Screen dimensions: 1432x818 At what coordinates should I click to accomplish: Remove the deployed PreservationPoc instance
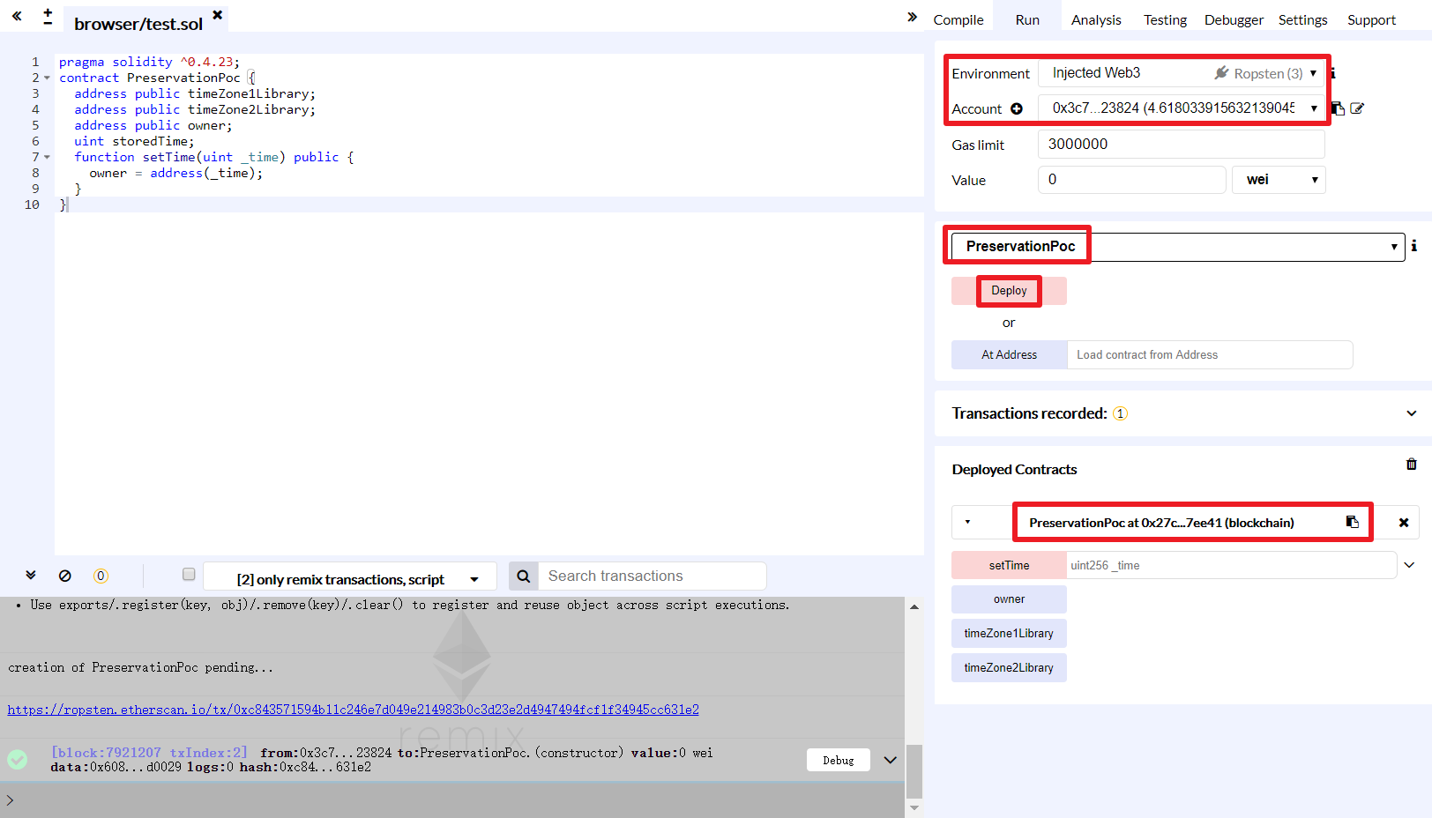[x=1404, y=523]
